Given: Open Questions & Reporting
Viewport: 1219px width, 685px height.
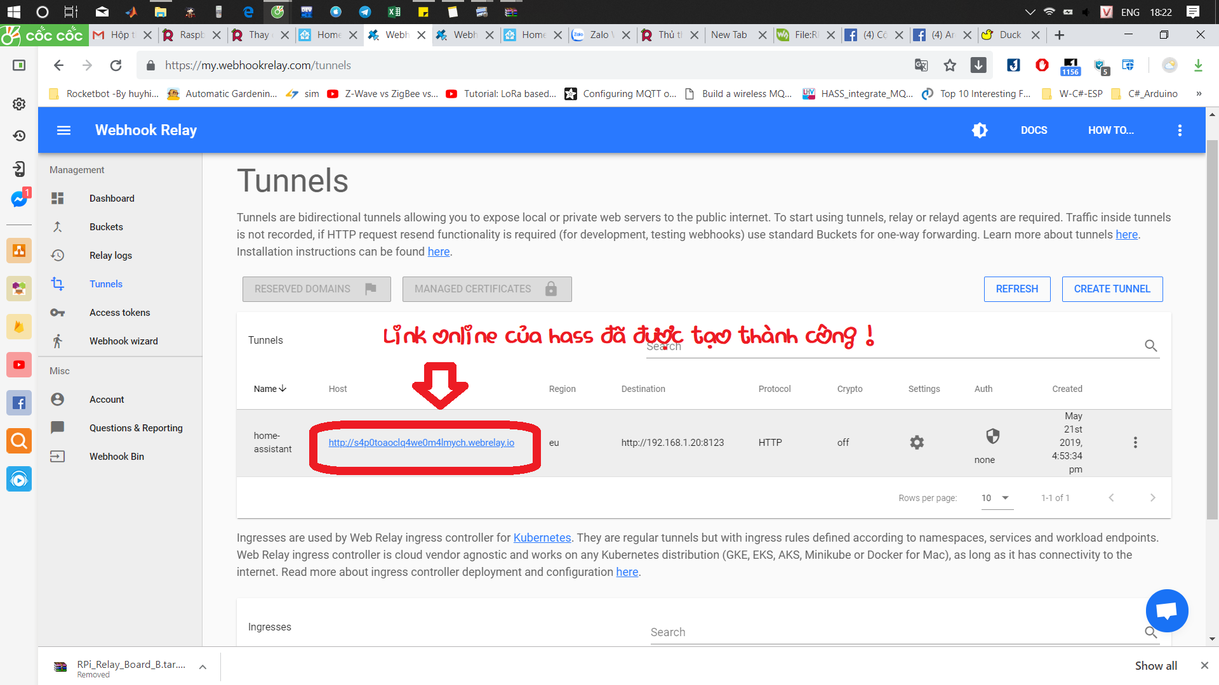Looking at the screenshot, I should coord(136,428).
